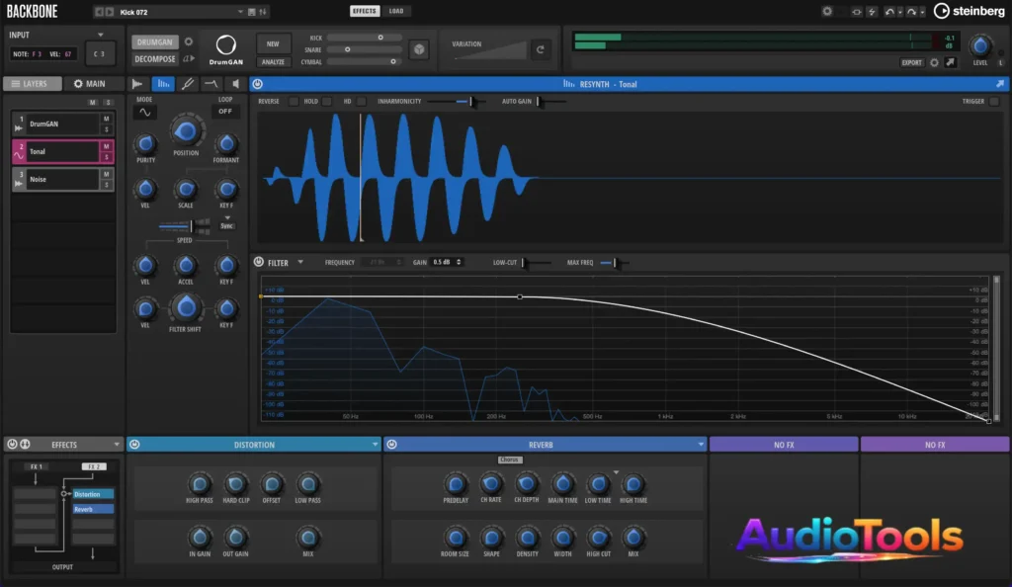Open the Kick 072 preset dropdown
1012x587 pixels.
pos(239,11)
